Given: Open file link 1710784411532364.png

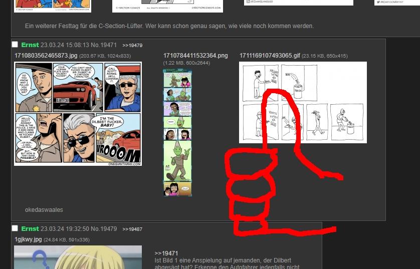Looking at the screenshot, I should point(195,56).
